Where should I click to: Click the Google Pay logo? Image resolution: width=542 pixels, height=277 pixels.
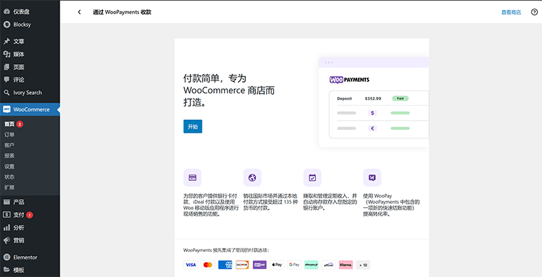click(294, 265)
